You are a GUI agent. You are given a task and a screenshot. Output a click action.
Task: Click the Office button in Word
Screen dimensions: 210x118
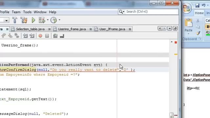(x=187, y=8)
